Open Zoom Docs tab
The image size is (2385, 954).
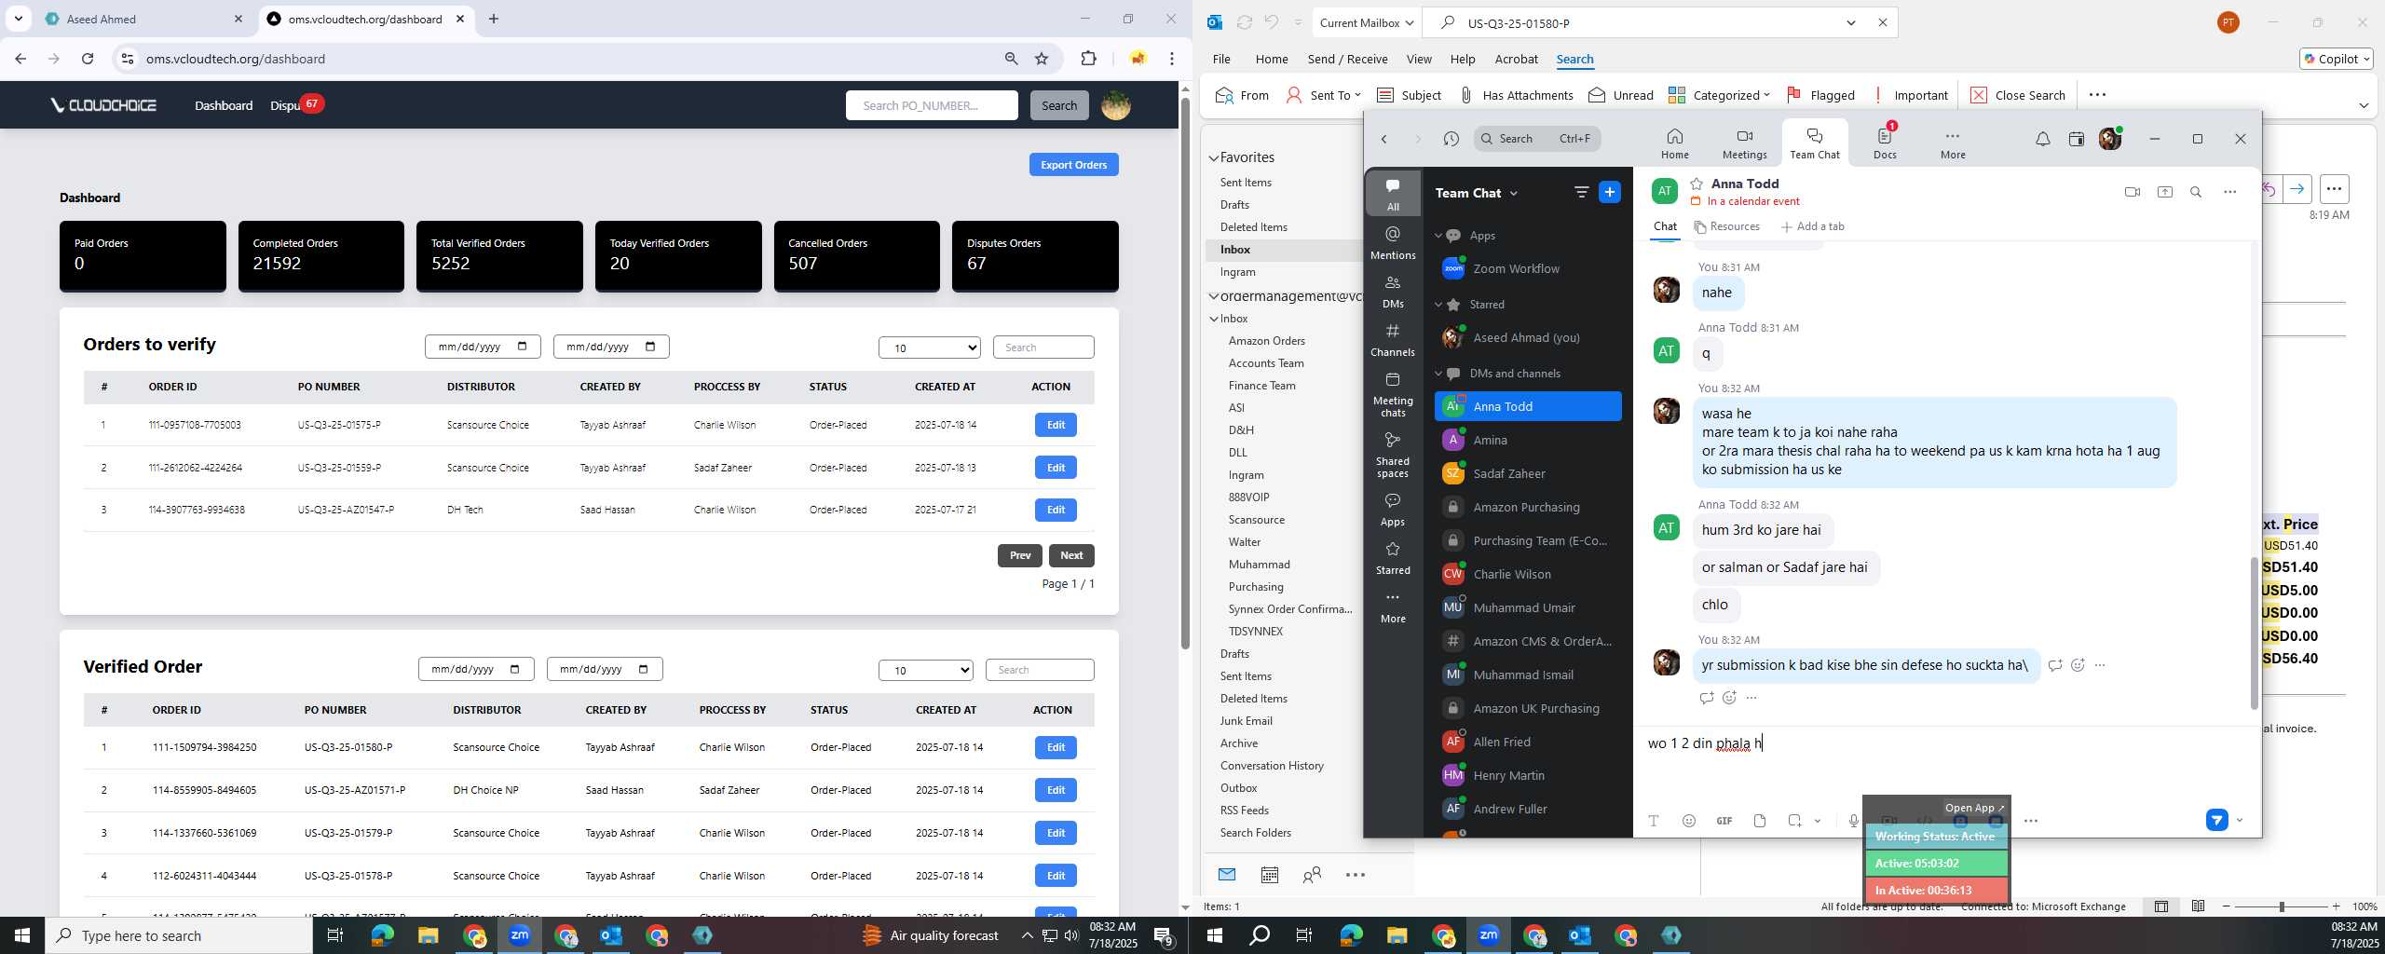pyautogui.click(x=1885, y=143)
